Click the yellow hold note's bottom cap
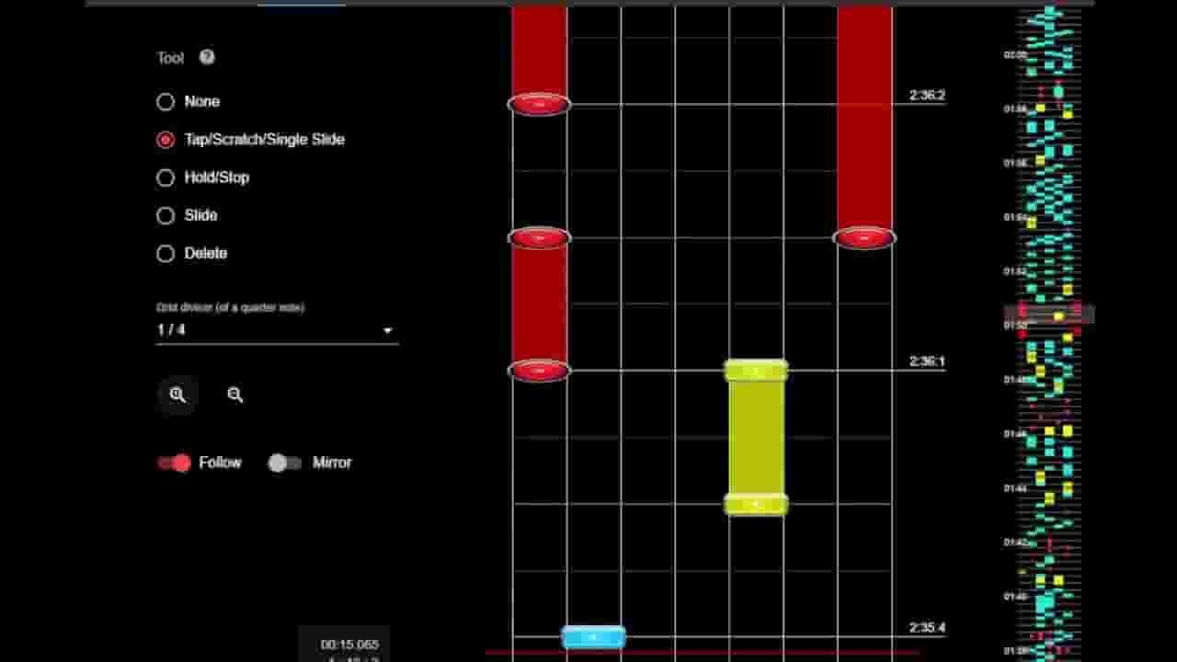 [x=756, y=504]
